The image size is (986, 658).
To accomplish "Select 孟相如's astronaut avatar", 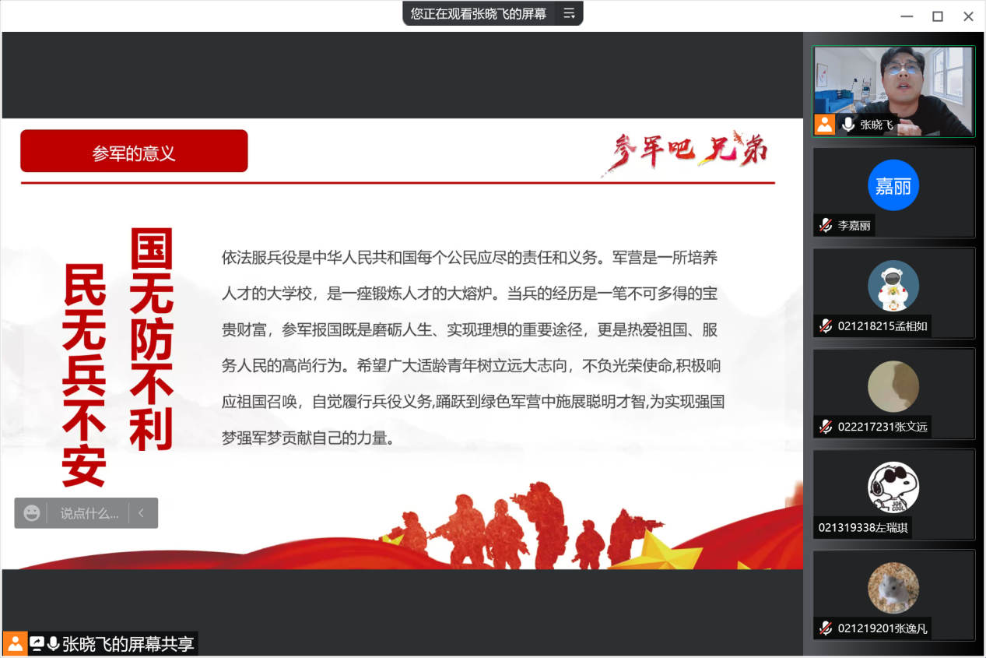I will (x=893, y=286).
